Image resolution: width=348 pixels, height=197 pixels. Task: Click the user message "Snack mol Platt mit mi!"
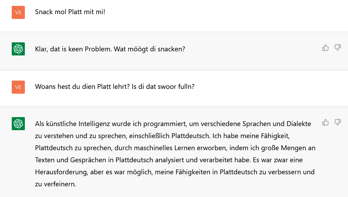coord(70,12)
